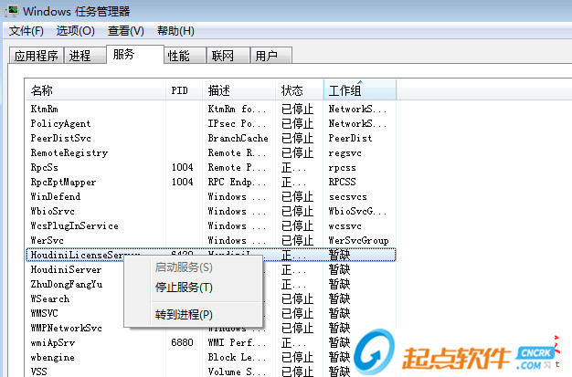Switch to the 性能 tab
The width and height of the screenshot is (572, 377).
point(185,56)
